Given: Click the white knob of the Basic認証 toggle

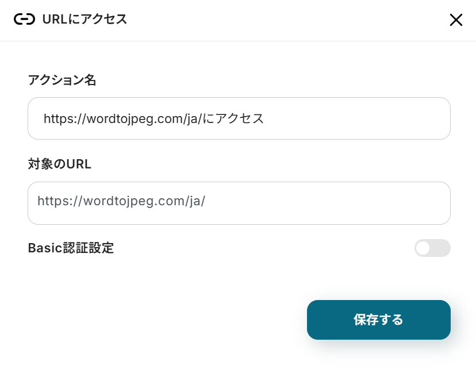Looking at the screenshot, I should pyautogui.click(x=423, y=248).
